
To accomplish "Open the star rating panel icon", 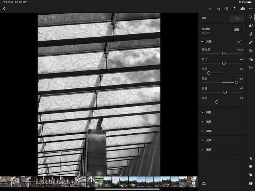I will click(251, 158).
